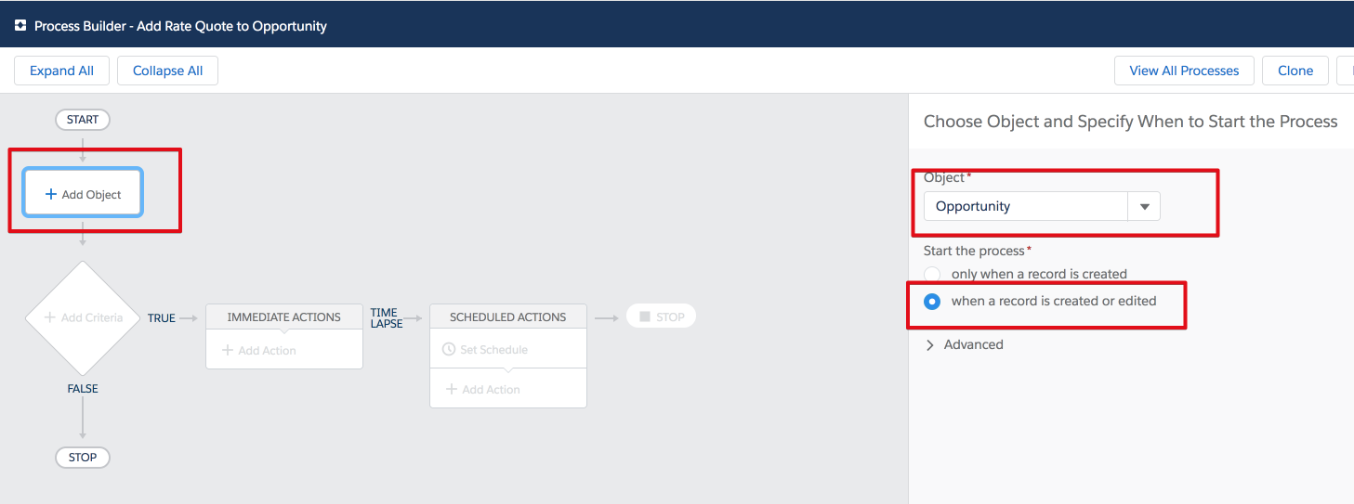1354x504 pixels.
Task: Select 'when a record is created or edited'
Action: [x=932, y=301]
